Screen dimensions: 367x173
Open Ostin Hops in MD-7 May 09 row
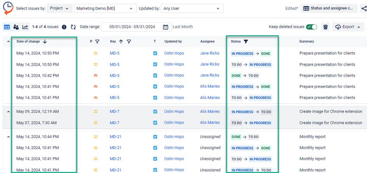point(174,112)
